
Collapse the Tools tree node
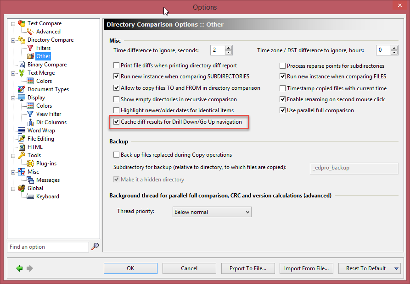(x=13, y=156)
